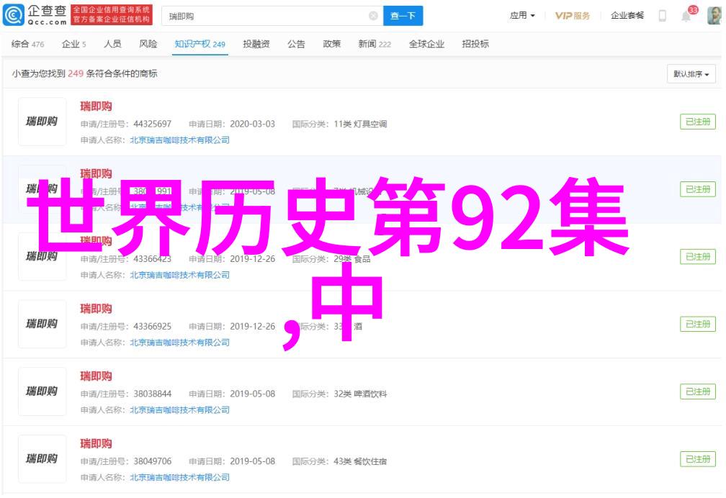Click 已注册 badge for registration 38049706
The height and width of the screenshot is (498, 726).
pos(698,459)
